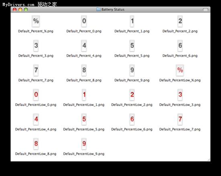Click the gray 0 digit icon
Image resolution: width=221 pixels, height=176 pixels.
pyautogui.click(x=84, y=21)
